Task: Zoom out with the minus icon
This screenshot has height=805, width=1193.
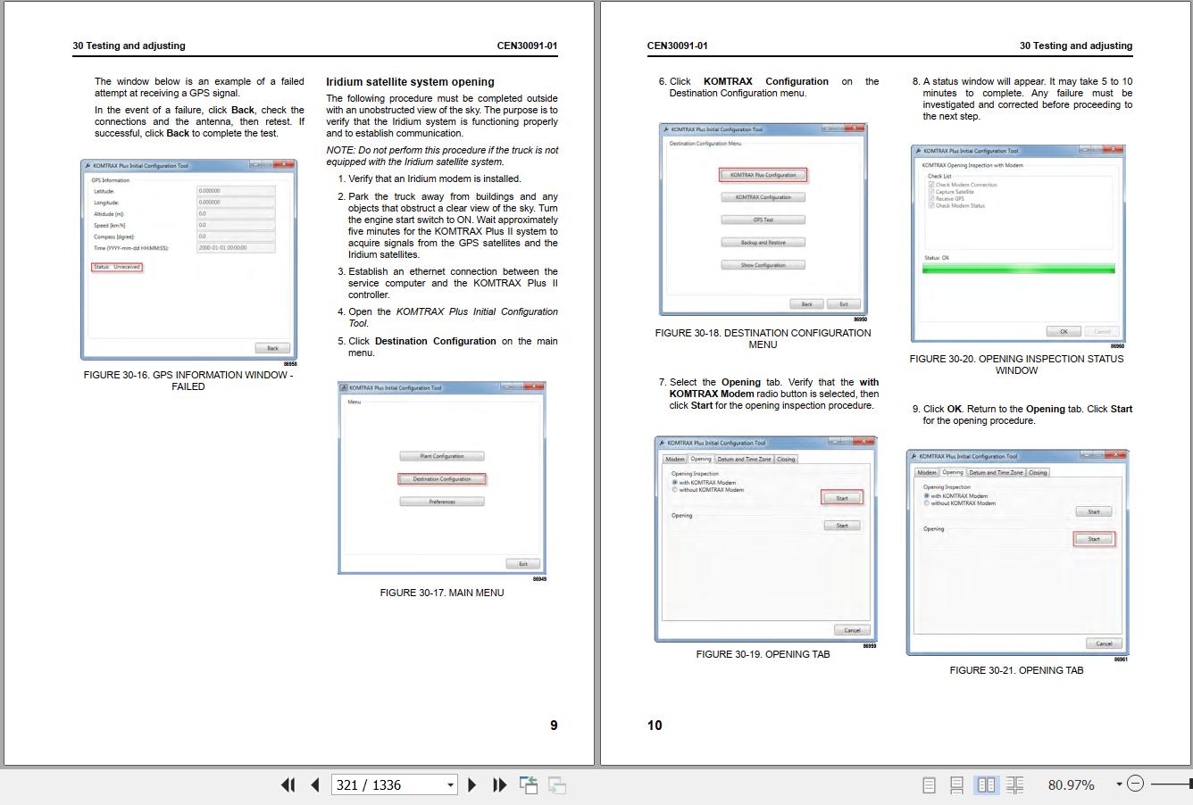Action: tap(1135, 784)
